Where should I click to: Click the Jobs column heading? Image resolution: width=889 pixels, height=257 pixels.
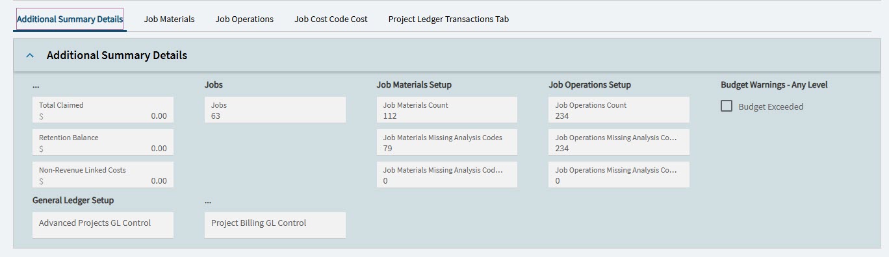pos(214,85)
